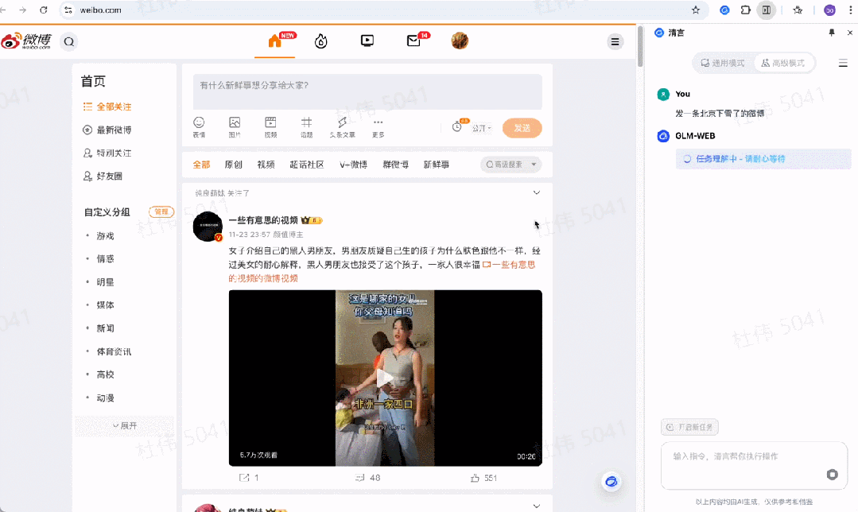Click the trending flame icon
The height and width of the screenshot is (512, 858).
tap(320, 40)
